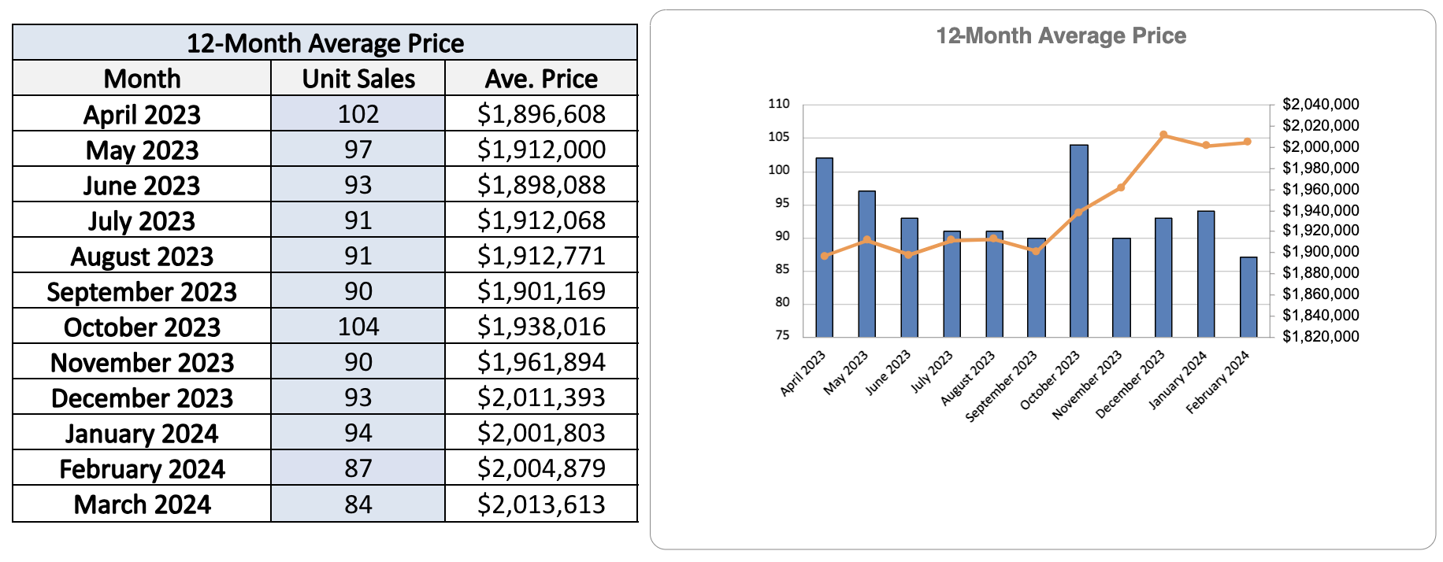The image size is (1443, 562).
Task: Click the 'Month' column header
Action: 142,78
